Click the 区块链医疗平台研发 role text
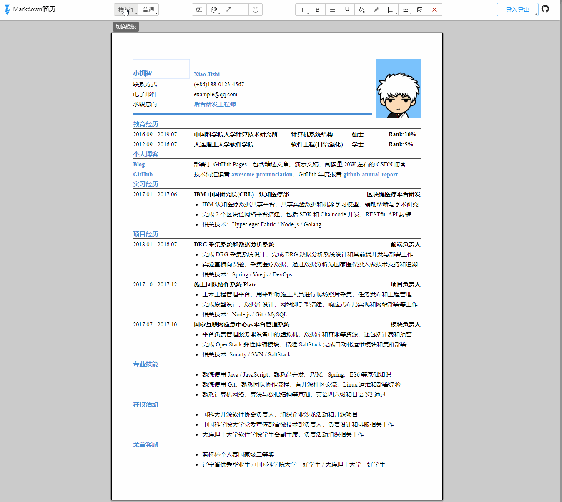562x502 pixels. pos(394,194)
